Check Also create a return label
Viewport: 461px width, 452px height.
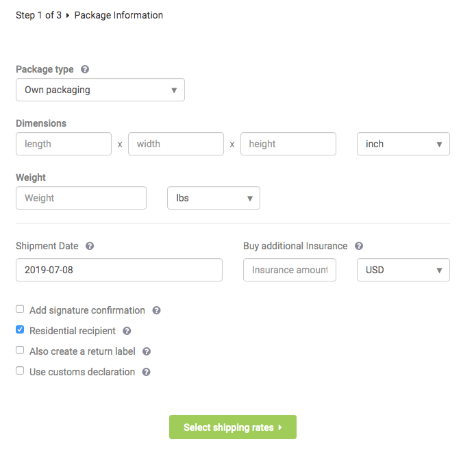click(x=20, y=351)
